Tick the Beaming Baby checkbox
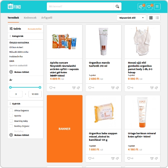168x168 pixels. (x=11, y=121)
